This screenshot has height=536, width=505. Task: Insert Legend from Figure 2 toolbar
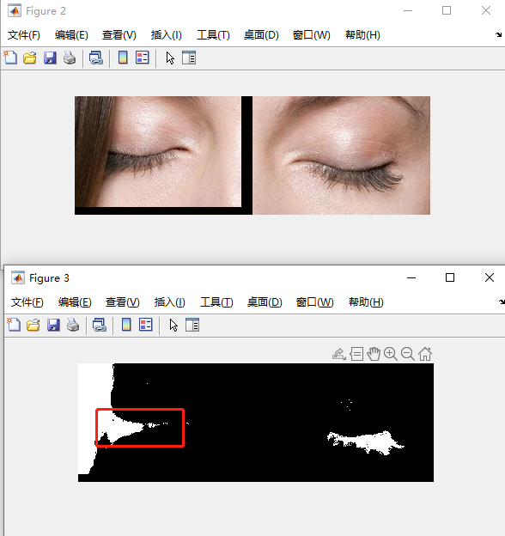click(142, 58)
